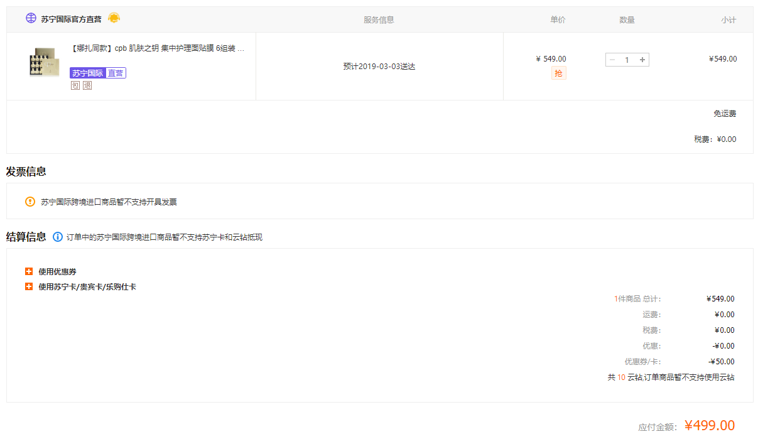This screenshot has height=434, width=758.
Task: Click the 包 service icon
Action: (x=75, y=85)
